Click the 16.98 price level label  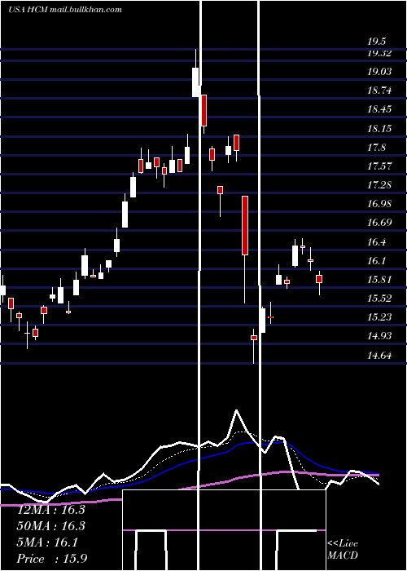click(x=379, y=204)
